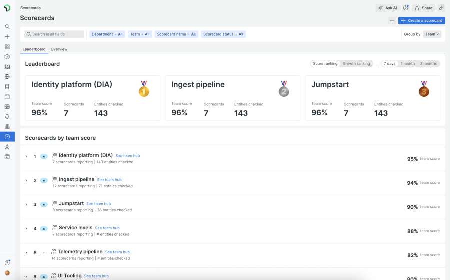Click the server rack icon in sidebar

(x=7, y=107)
